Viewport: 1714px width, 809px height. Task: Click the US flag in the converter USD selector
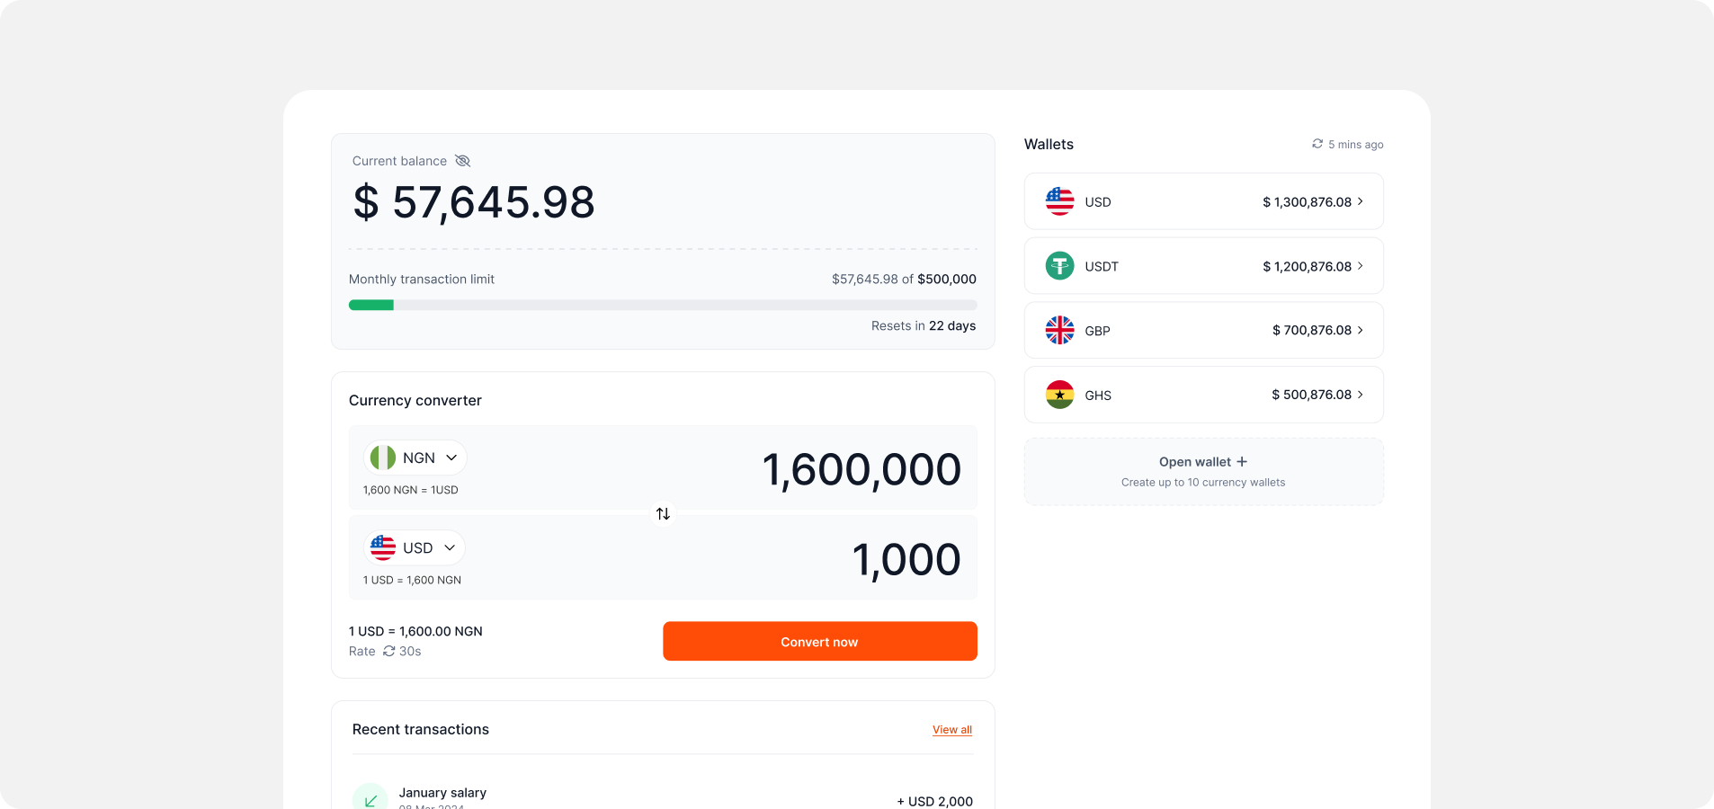click(x=383, y=547)
